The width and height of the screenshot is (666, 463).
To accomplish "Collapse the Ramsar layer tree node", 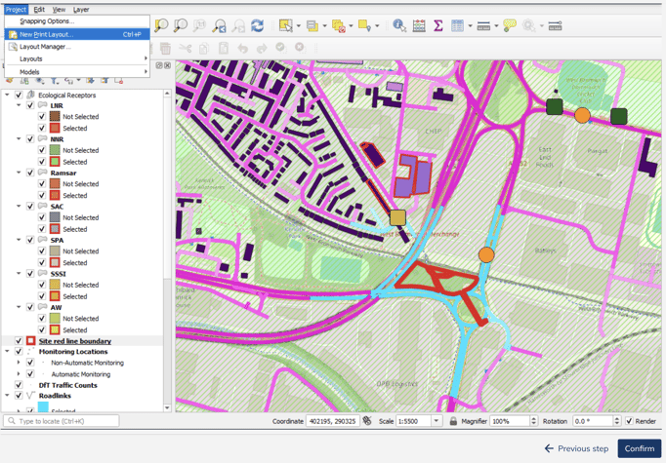I will [x=19, y=173].
